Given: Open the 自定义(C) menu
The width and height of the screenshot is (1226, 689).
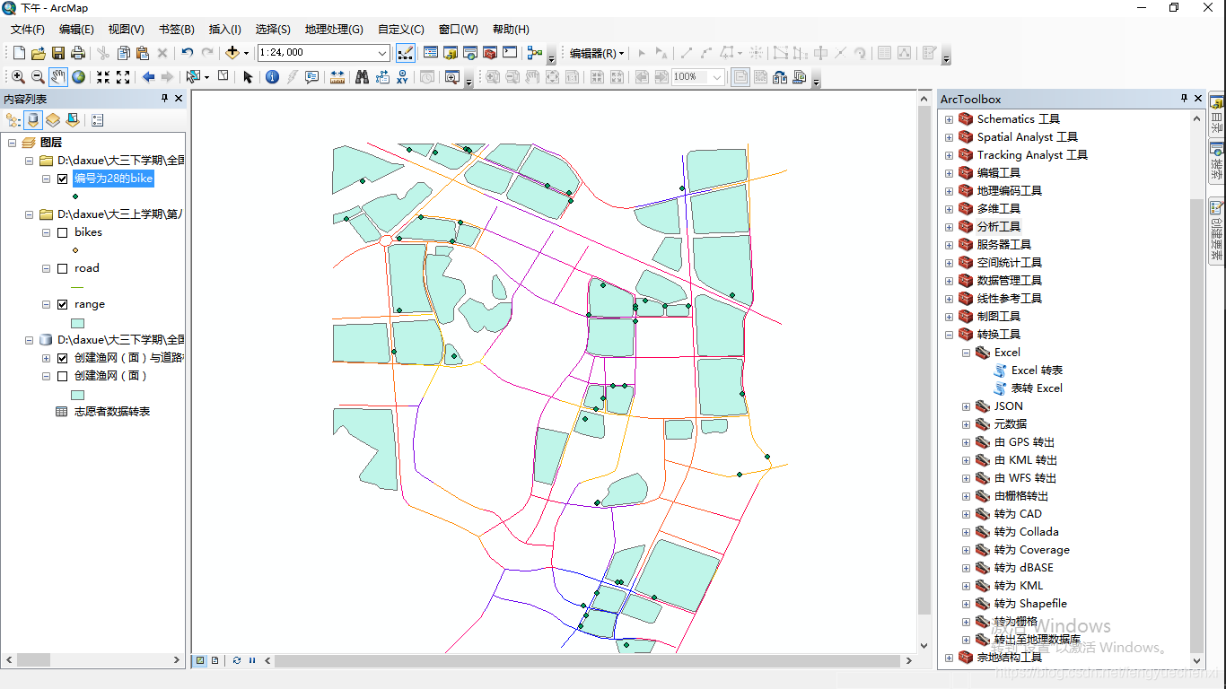Looking at the screenshot, I should click(x=401, y=30).
